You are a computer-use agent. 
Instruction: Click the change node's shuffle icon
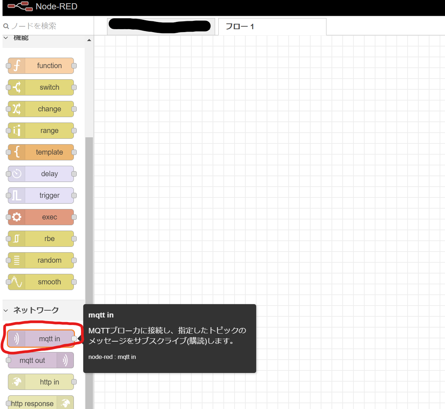[17, 109]
